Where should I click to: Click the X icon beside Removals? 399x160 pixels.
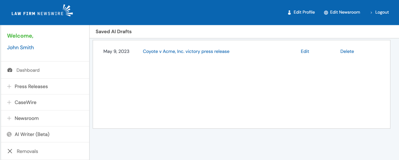coord(10,151)
